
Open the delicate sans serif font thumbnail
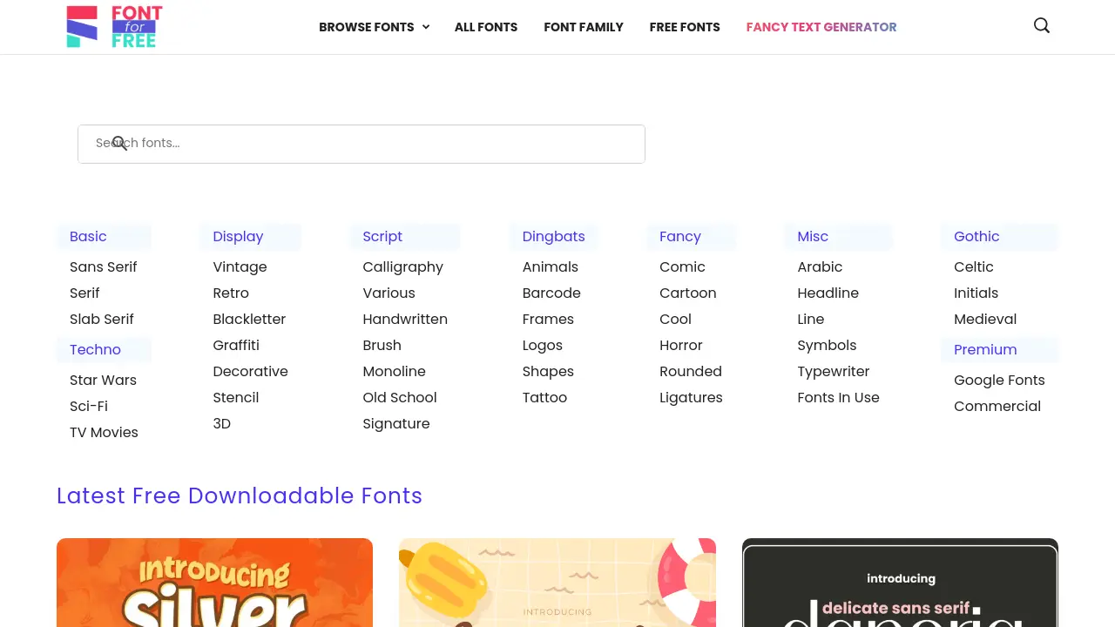tap(900, 583)
